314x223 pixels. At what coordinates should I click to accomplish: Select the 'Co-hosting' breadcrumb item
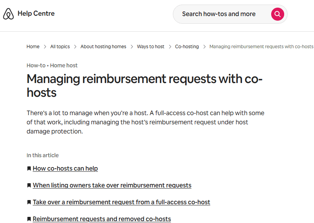[x=187, y=46]
